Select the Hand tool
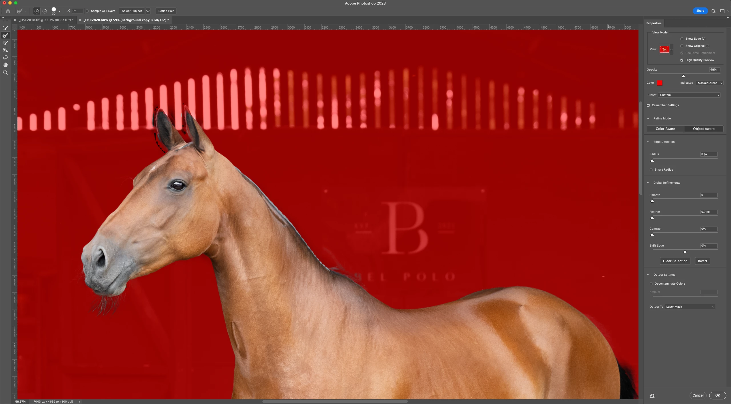The height and width of the screenshot is (404, 731). [5, 65]
